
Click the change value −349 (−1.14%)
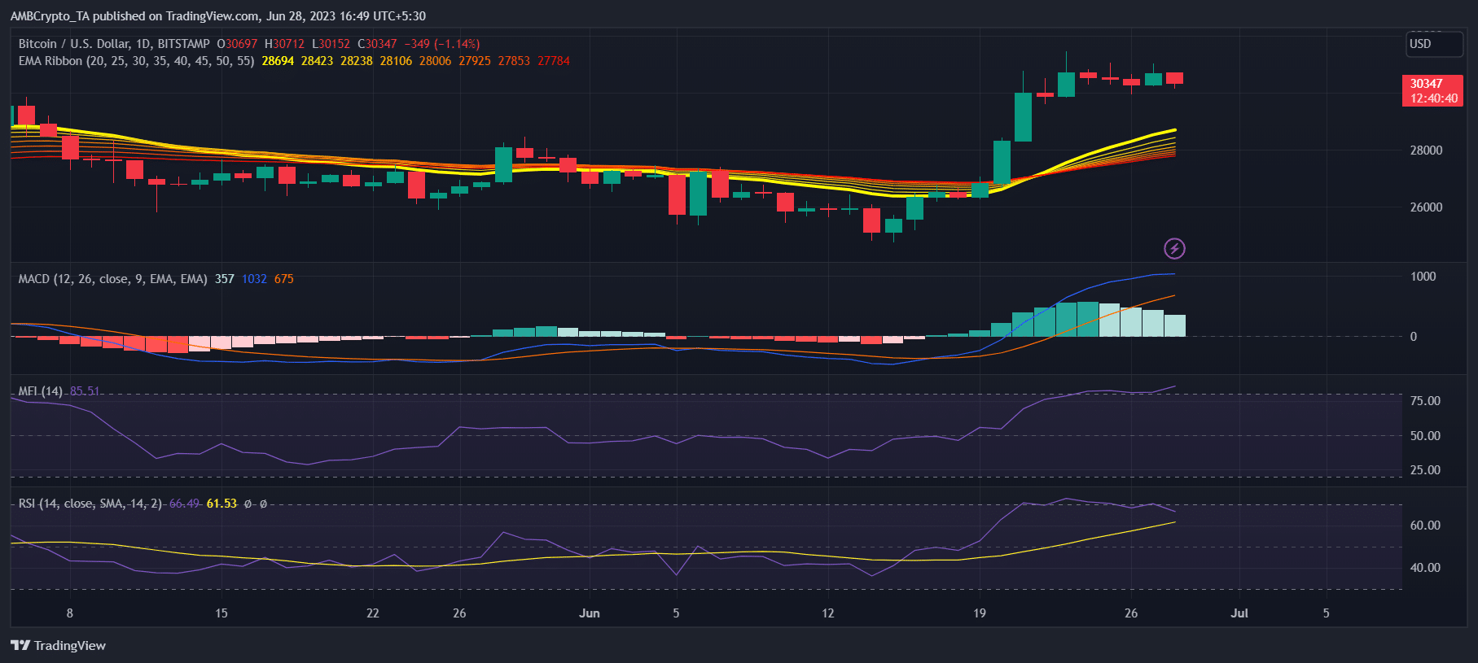(x=442, y=44)
